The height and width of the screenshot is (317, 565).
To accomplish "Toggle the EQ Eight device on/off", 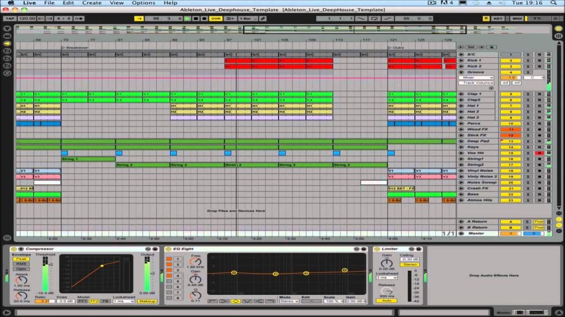I will coord(168,249).
